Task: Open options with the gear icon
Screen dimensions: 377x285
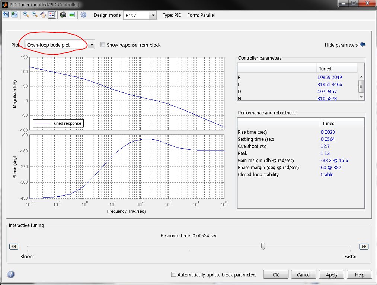Action: click(x=83, y=15)
